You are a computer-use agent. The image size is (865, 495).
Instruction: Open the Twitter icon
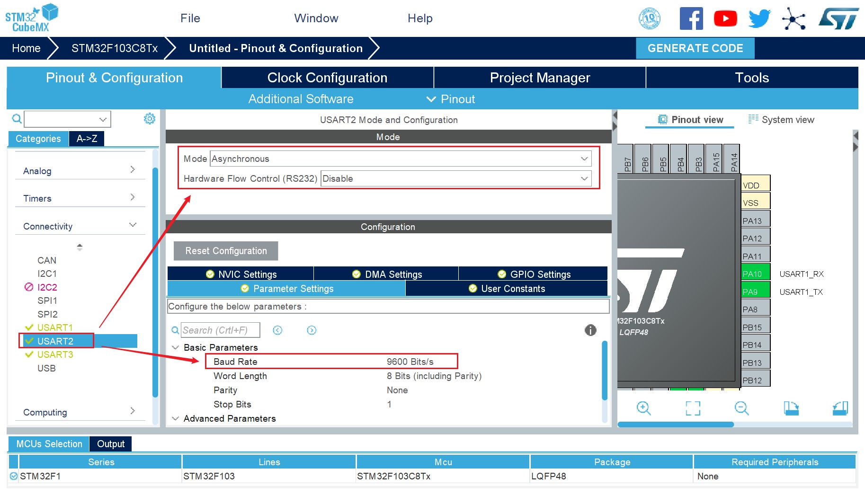click(x=759, y=19)
